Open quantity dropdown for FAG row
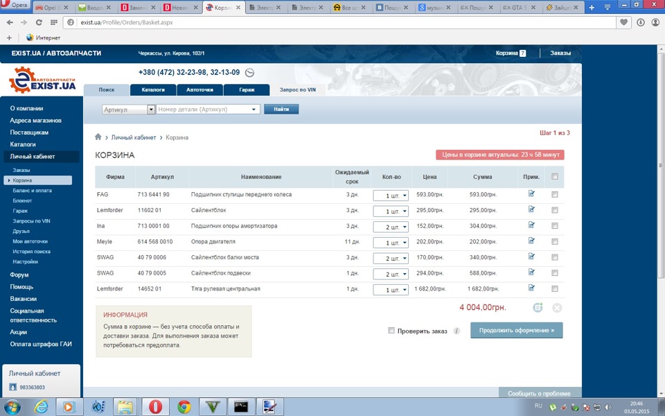 coord(391,196)
